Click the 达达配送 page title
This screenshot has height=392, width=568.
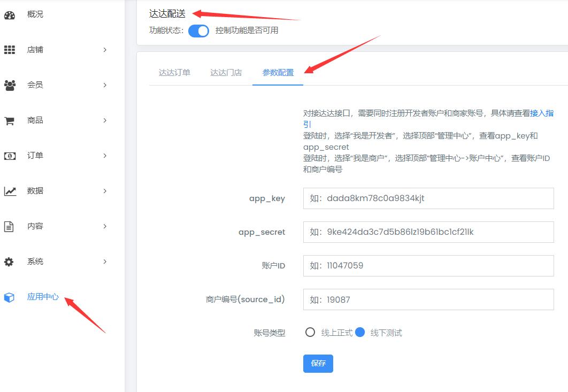click(167, 14)
